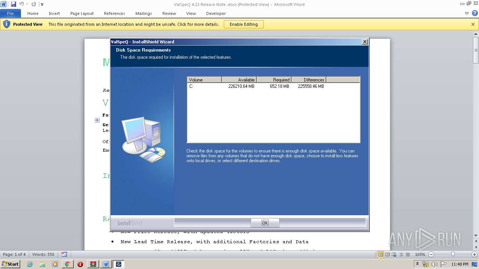
Task: Click the zoom in plus button
Action: coord(475,254)
